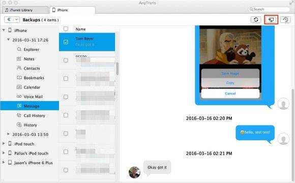Click the Explorer magnifier icon
Image resolution: width=295 pixels, height=183 pixels.
pyautogui.click(x=19, y=49)
